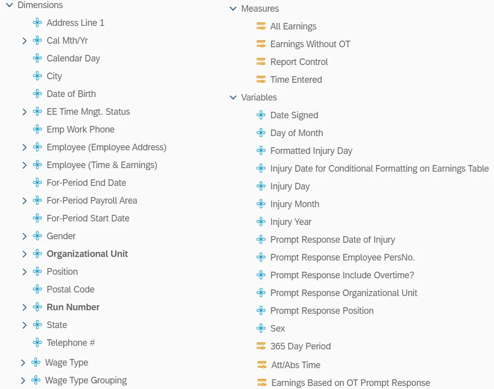Viewport: 494px width, 389px height.
Task: Click the variable icon next to Date Signed
Action: [261, 115]
